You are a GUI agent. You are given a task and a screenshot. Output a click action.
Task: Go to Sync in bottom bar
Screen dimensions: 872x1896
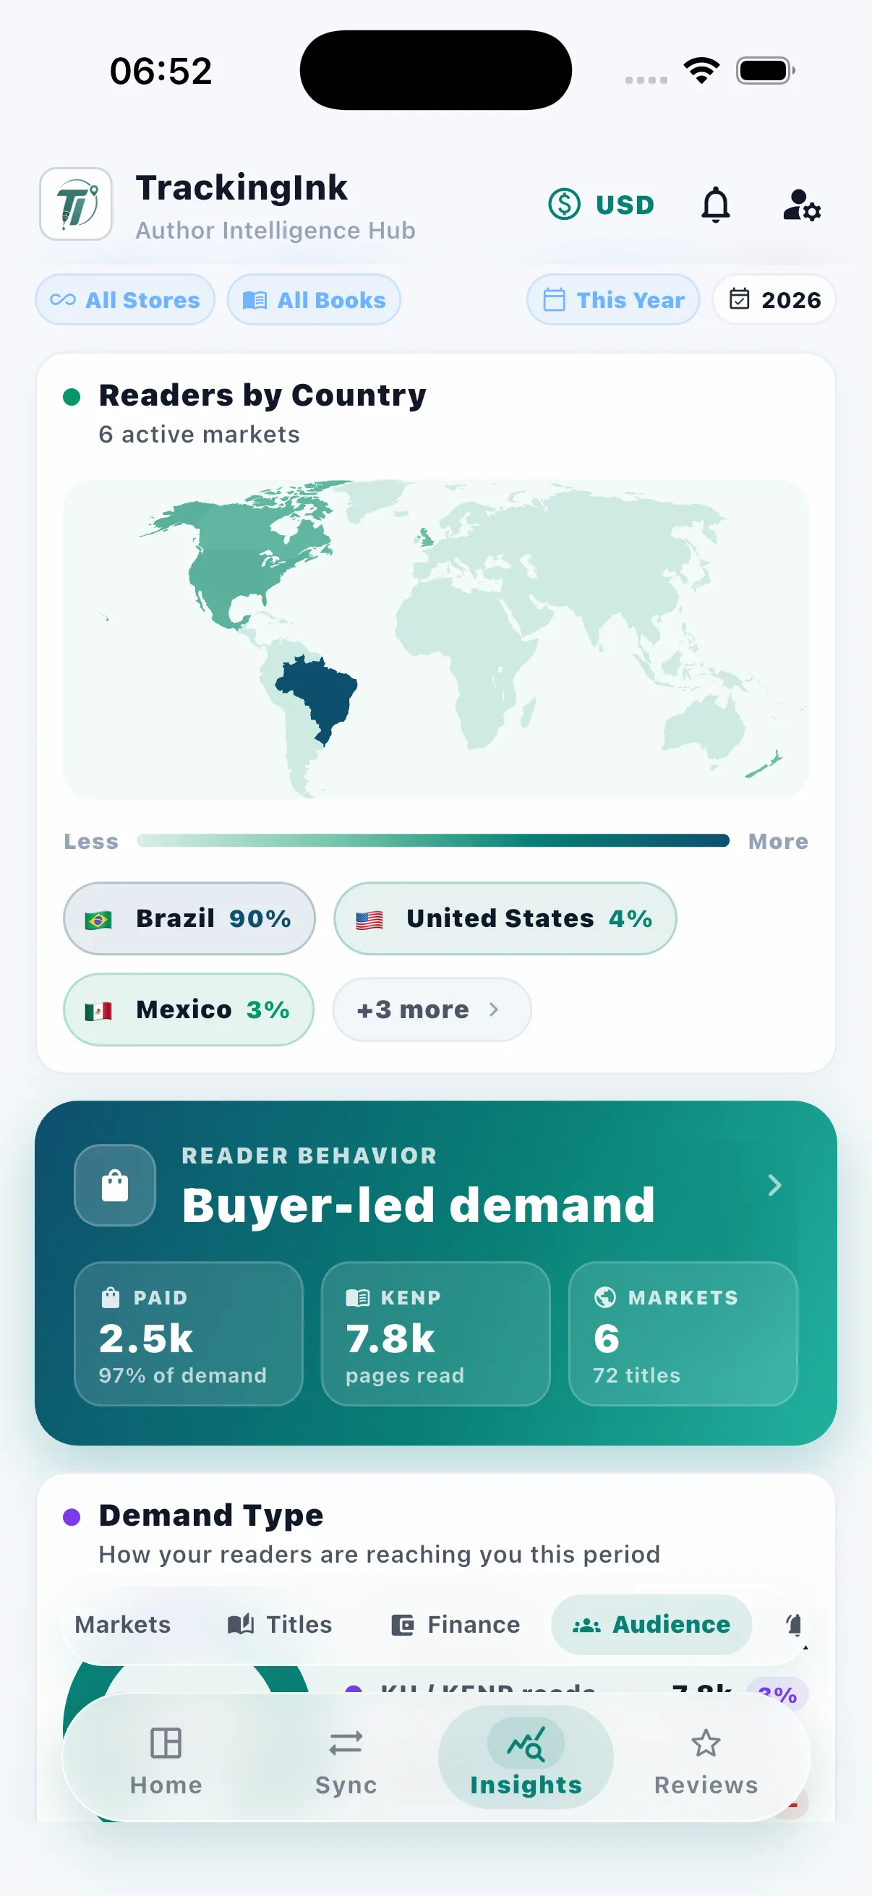pyautogui.click(x=346, y=1761)
